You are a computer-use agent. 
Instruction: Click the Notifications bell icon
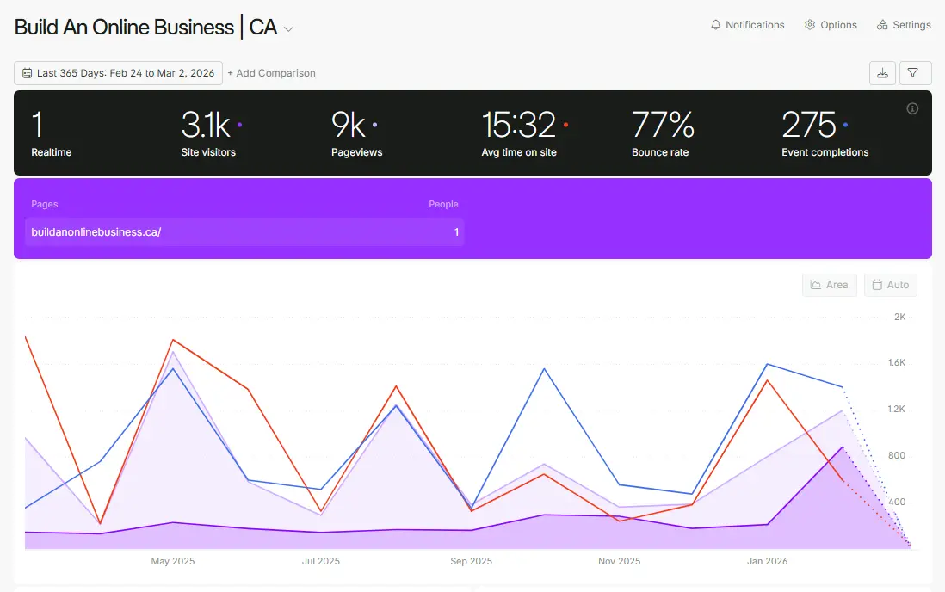pyautogui.click(x=715, y=25)
